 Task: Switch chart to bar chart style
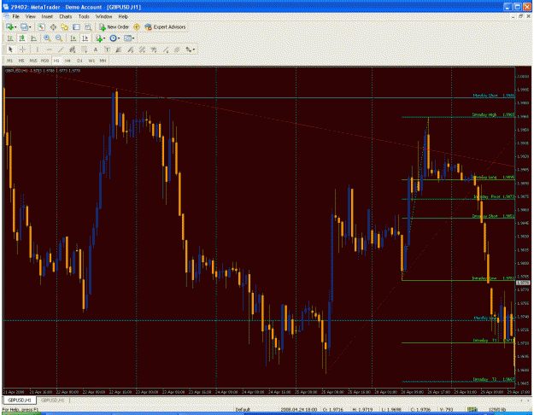(x=10, y=38)
